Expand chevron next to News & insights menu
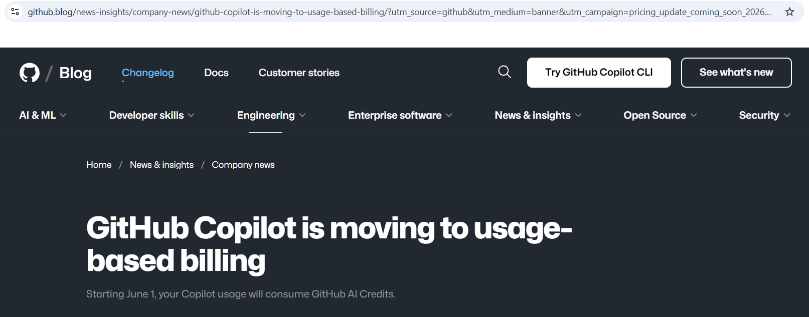The height and width of the screenshot is (317, 809). coord(578,115)
